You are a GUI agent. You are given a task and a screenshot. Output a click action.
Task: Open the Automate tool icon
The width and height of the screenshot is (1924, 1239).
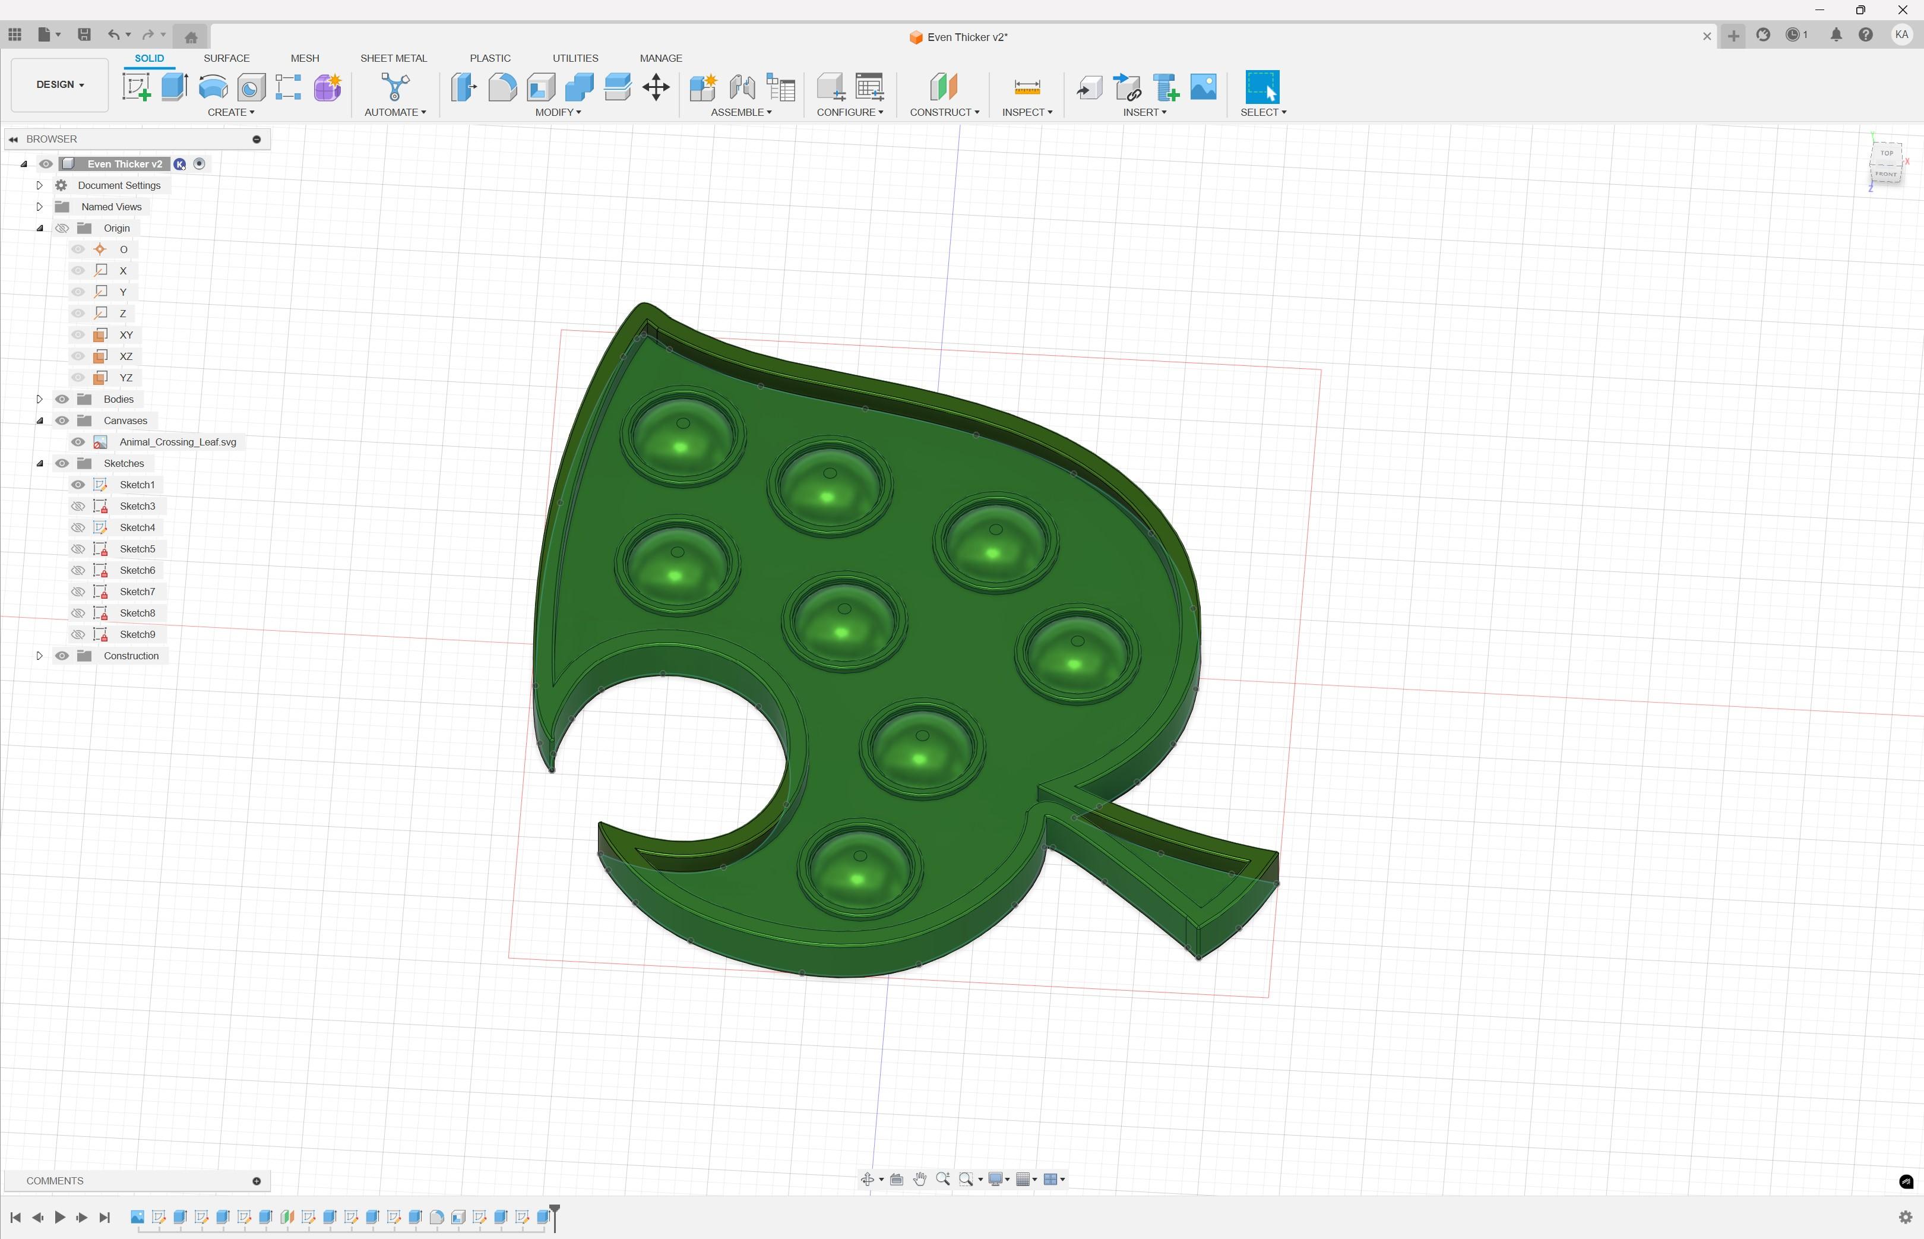(x=395, y=87)
